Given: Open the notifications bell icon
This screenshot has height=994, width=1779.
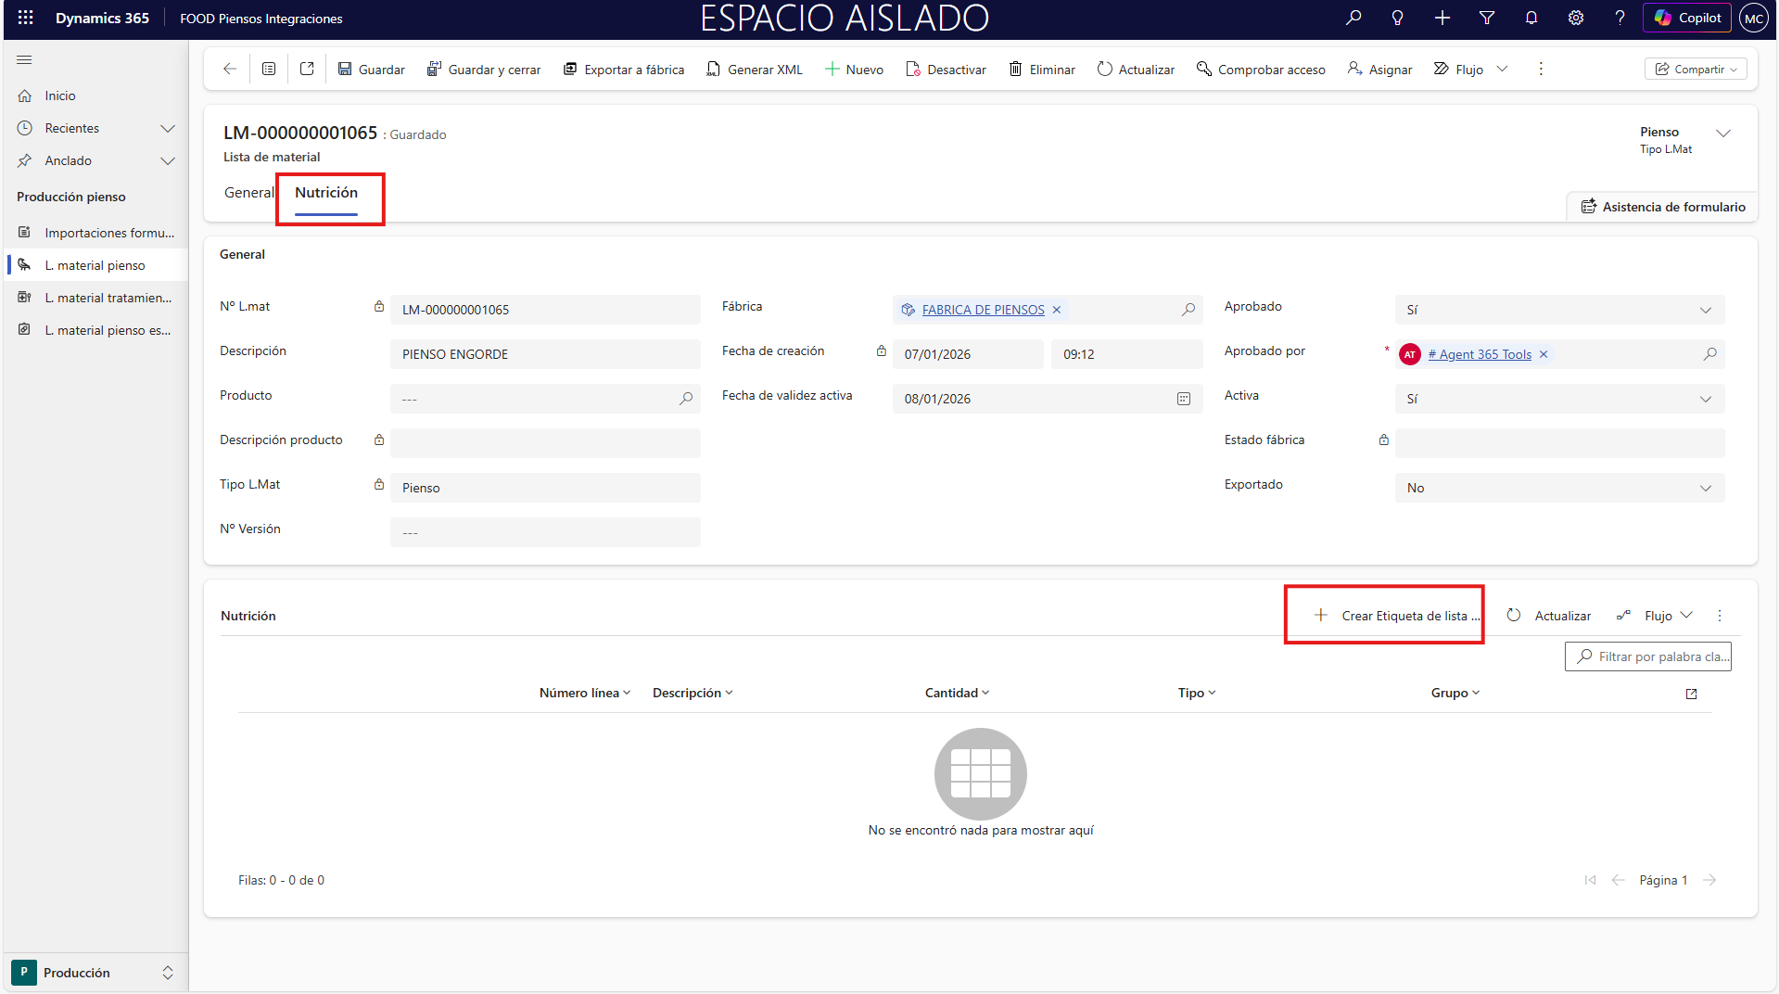Looking at the screenshot, I should 1531,18.
